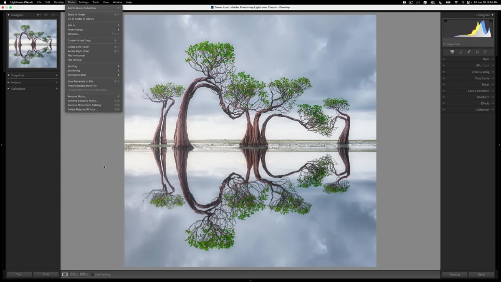Select the Edit sliders tool icon

coord(452,52)
